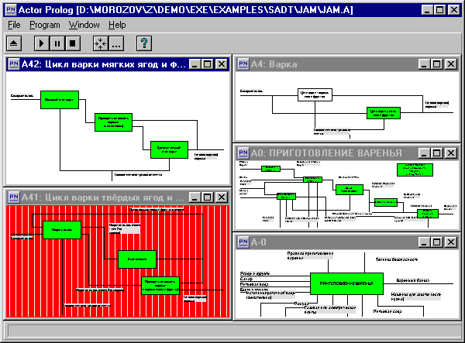465x343 pixels.
Task: Maximize the A-0 window
Action: click(x=436, y=242)
